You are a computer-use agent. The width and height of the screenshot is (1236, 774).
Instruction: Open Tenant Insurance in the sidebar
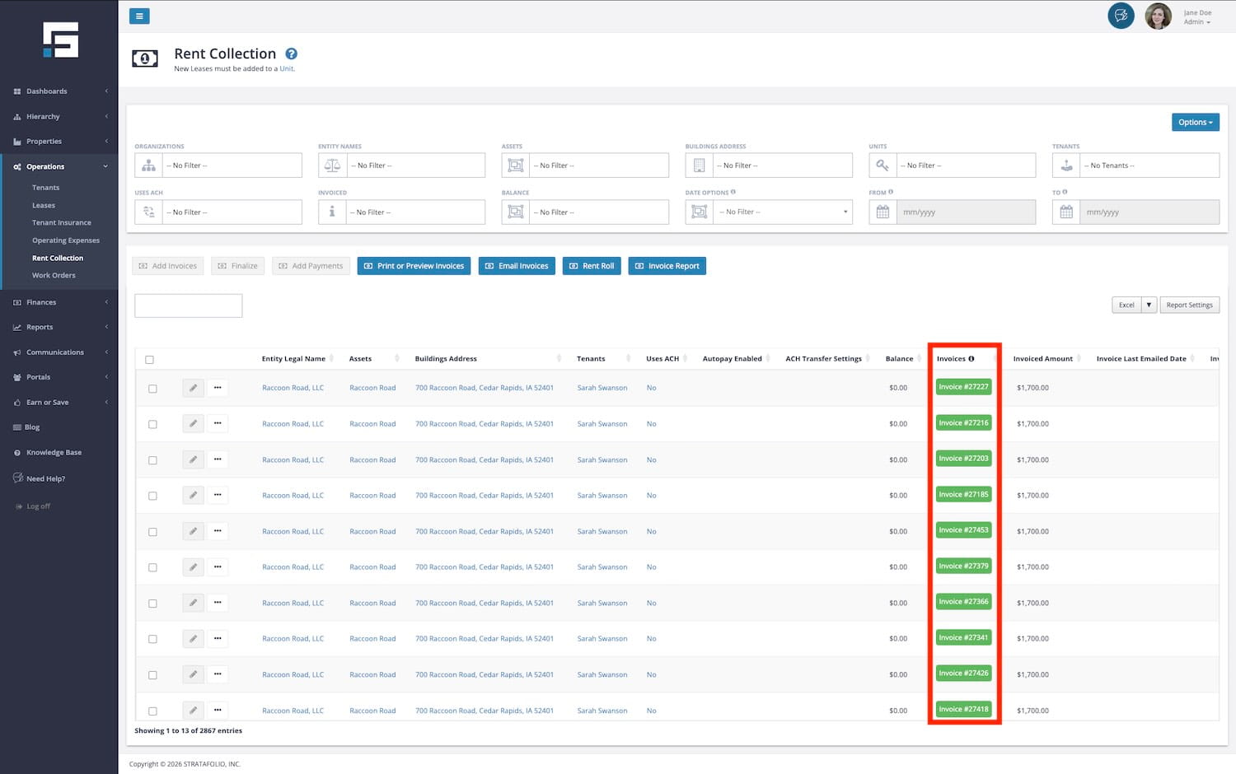[x=62, y=223]
